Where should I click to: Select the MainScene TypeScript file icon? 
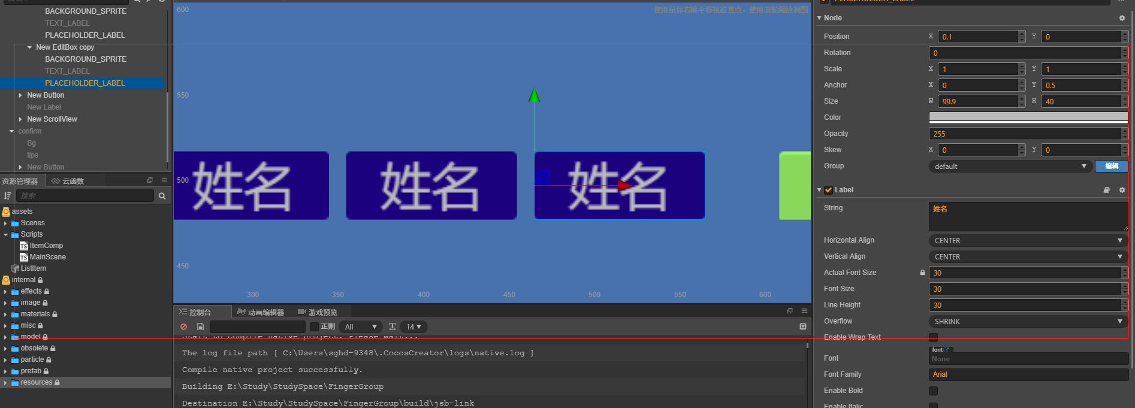click(24, 258)
